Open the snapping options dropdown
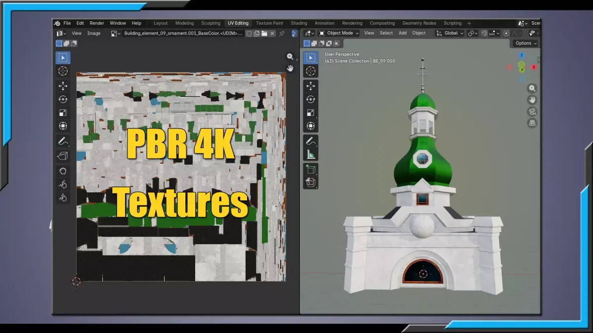This screenshot has width=593, height=333. (x=495, y=33)
